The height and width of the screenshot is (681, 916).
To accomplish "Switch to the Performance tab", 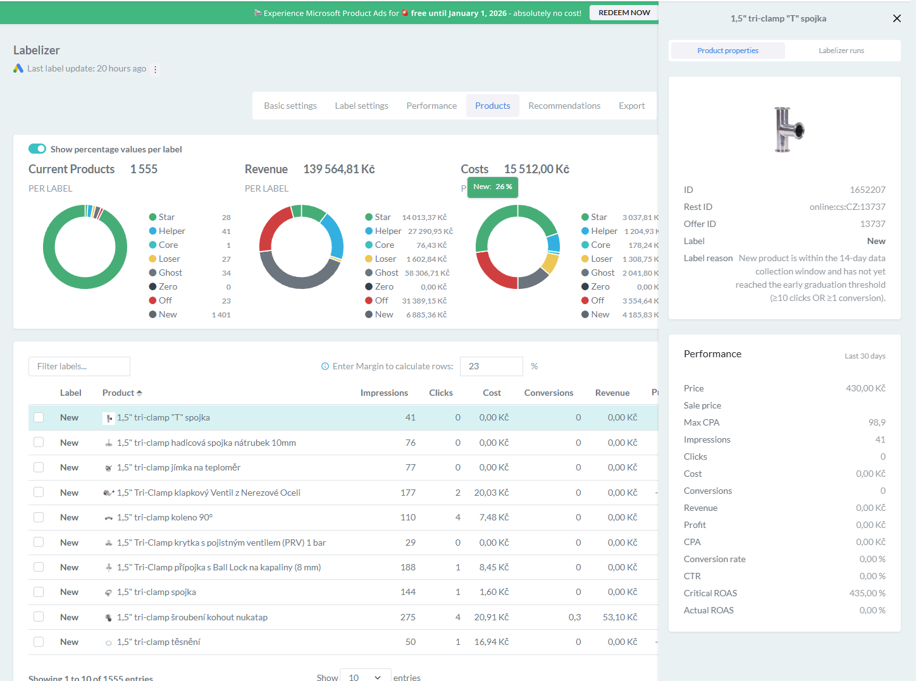I will click(x=431, y=106).
